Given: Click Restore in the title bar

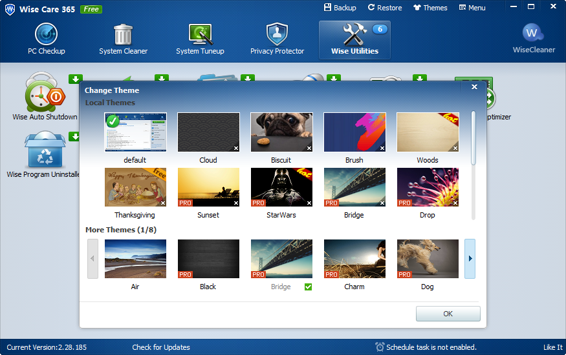Looking at the screenshot, I should [x=385, y=8].
